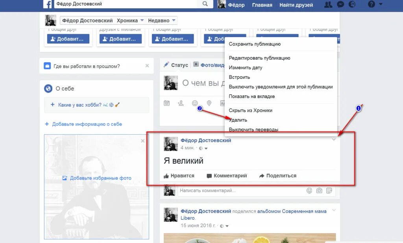
Task: Open privacy selector on the 4 мин. post
Action: [203, 148]
